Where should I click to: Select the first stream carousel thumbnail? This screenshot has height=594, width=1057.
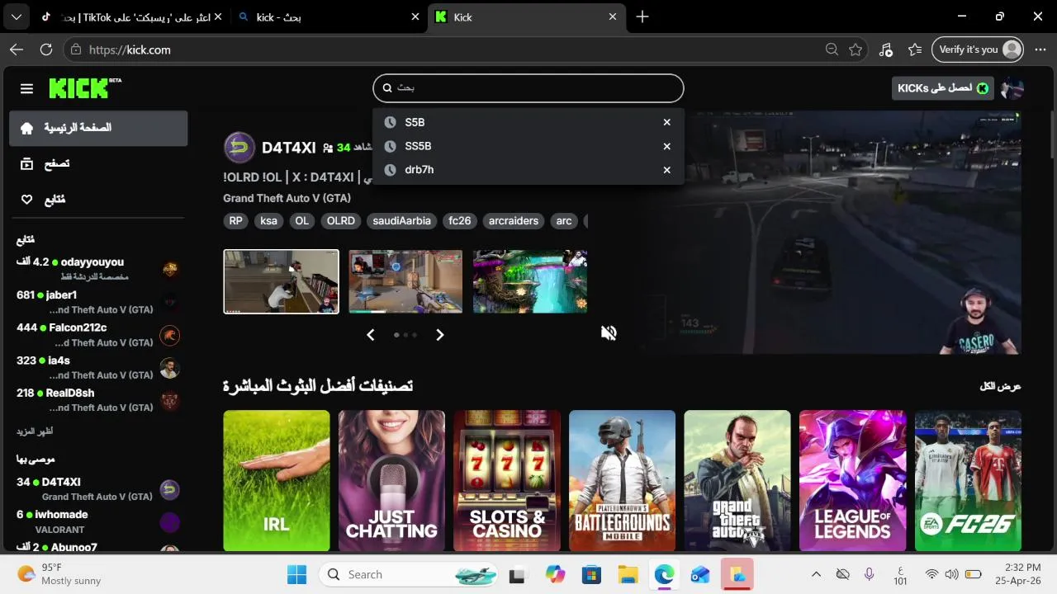coord(281,281)
